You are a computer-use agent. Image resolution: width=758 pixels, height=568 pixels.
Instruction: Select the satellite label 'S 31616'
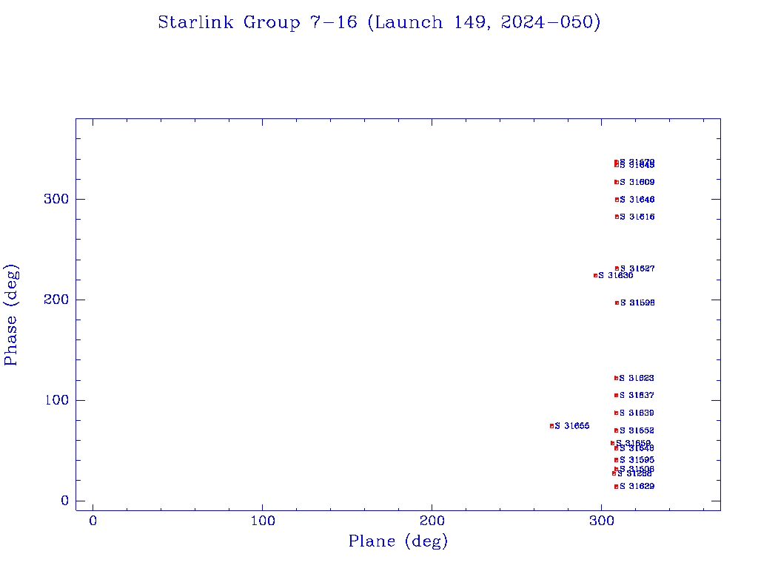click(637, 217)
